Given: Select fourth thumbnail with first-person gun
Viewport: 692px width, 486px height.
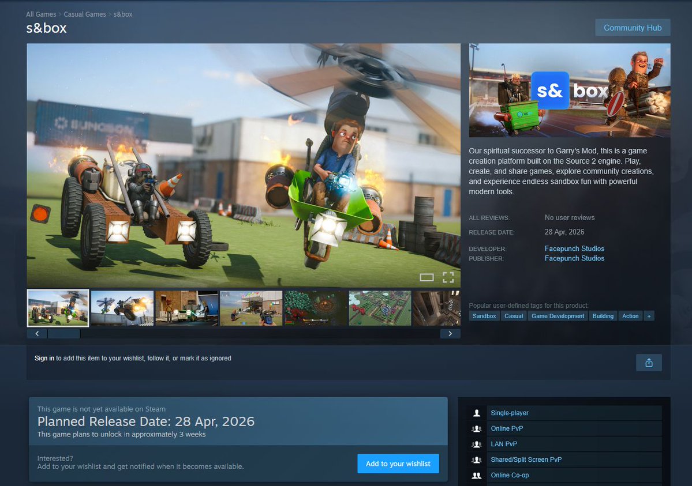Looking at the screenshot, I should pyautogui.click(x=251, y=308).
